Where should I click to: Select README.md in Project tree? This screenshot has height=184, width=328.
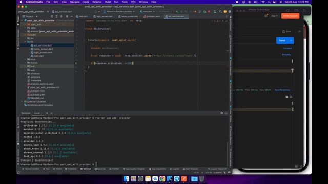click(37, 98)
